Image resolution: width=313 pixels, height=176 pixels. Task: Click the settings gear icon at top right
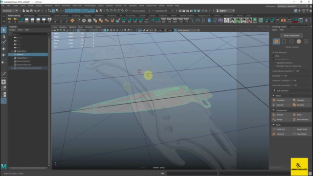coord(311,11)
